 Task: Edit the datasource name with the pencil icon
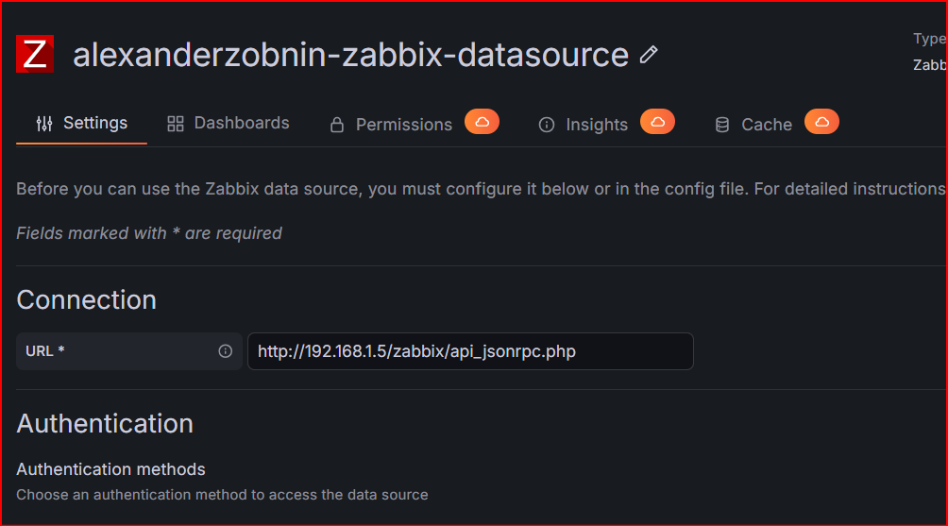point(649,55)
